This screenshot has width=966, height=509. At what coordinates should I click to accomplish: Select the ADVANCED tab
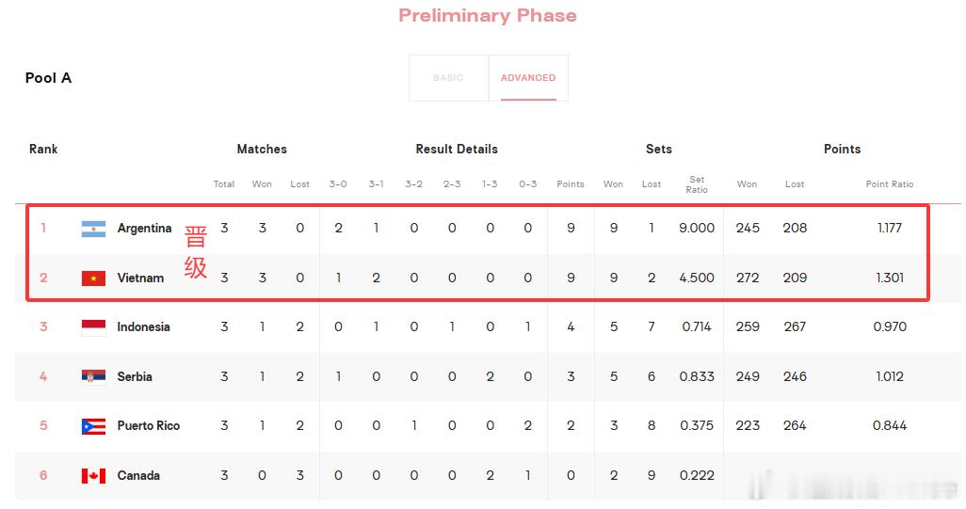528,78
